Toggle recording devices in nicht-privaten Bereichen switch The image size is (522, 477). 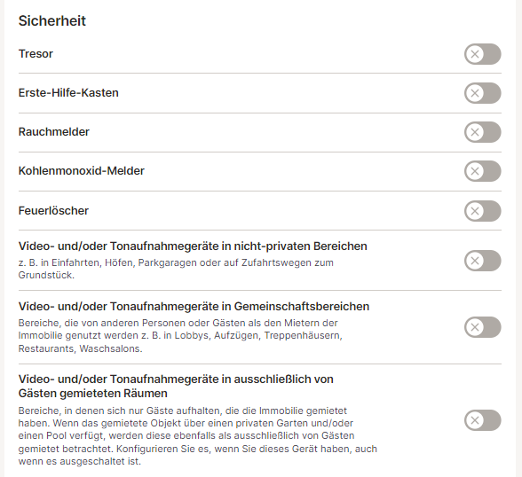482,261
